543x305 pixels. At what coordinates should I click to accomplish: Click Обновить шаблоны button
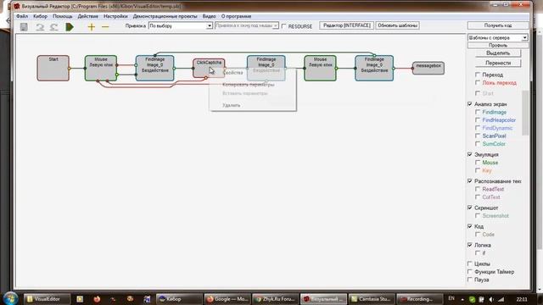click(x=397, y=25)
